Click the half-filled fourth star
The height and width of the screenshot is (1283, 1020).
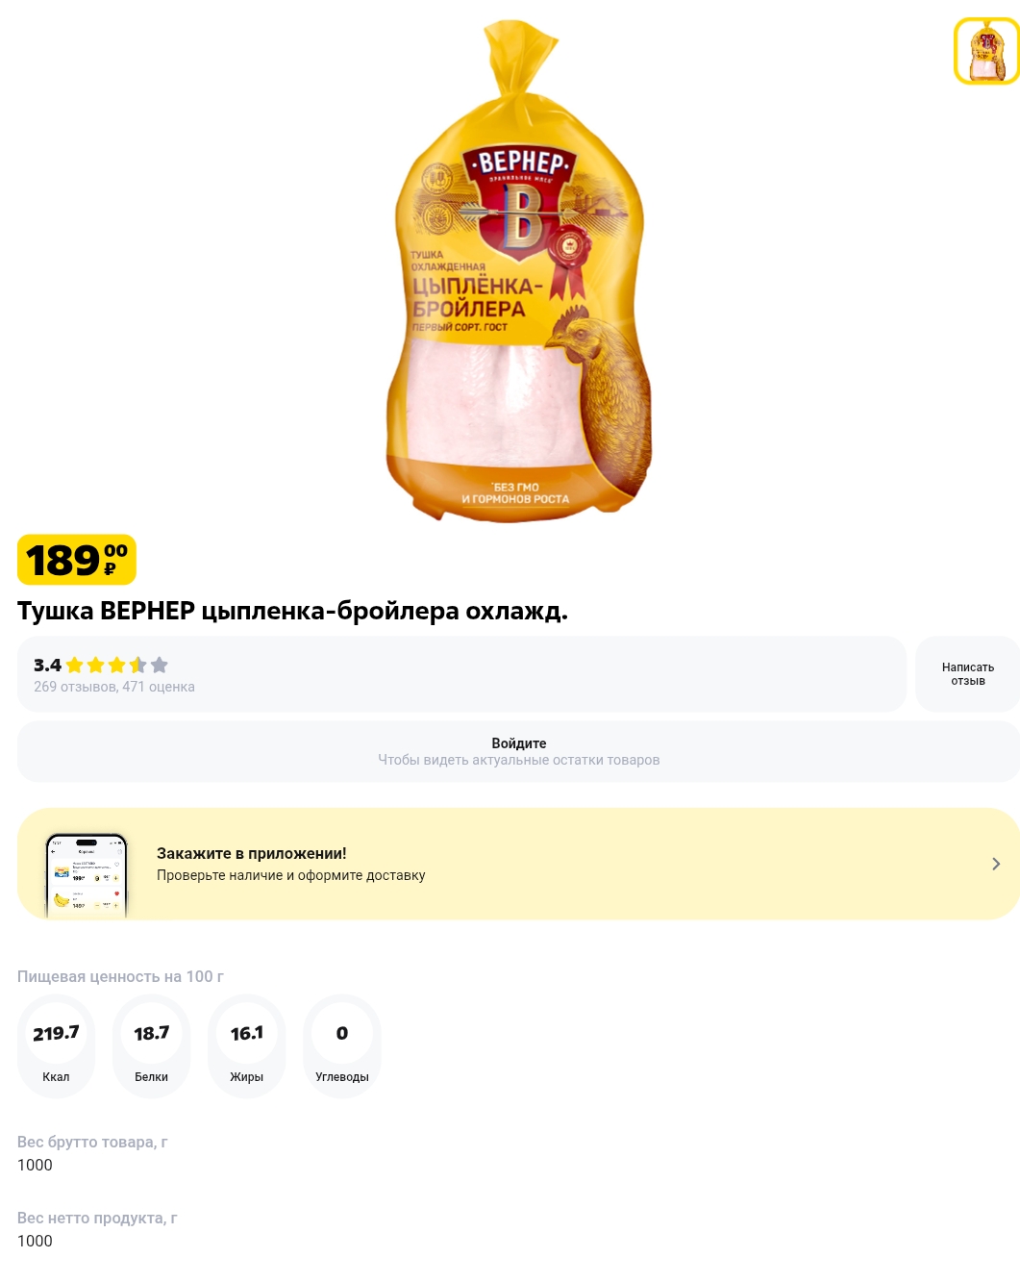pos(138,665)
